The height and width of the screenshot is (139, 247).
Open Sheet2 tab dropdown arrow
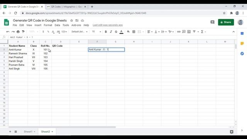(52, 132)
